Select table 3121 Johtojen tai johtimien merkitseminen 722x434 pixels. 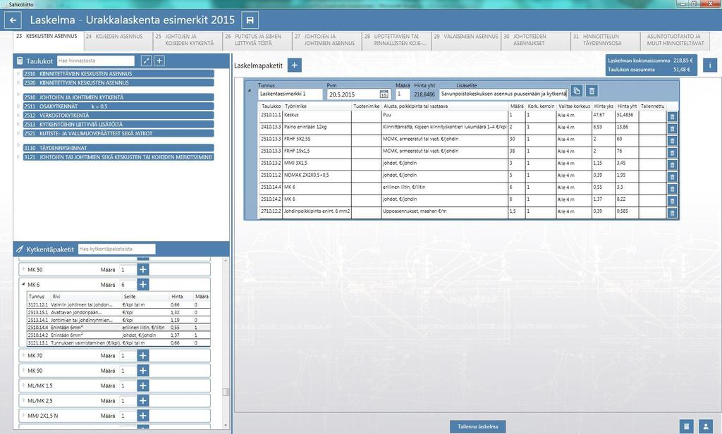pos(118,157)
